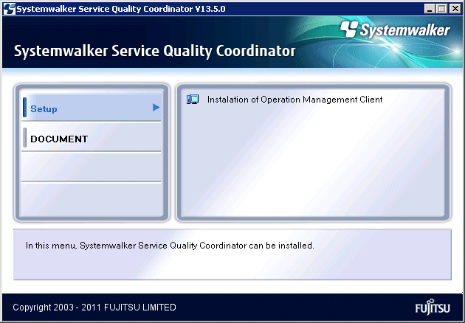Close the Systemwalker installer window
Image resolution: width=465 pixels, height=323 pixels.
(455, 9)
